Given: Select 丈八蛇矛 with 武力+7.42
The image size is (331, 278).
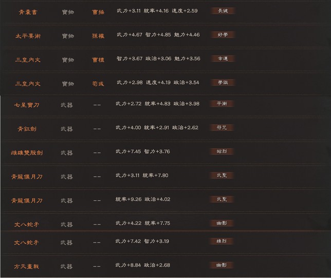Looking at the screenshot, I should (26, 242).
